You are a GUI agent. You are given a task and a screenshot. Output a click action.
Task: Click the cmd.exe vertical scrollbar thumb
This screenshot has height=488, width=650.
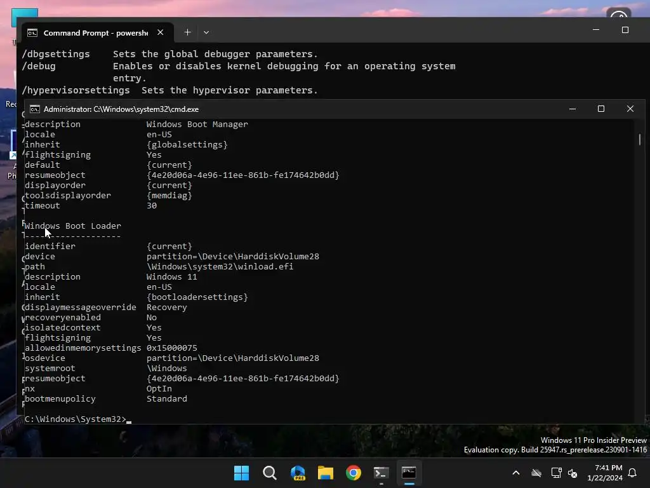click(x=640, y=139)
